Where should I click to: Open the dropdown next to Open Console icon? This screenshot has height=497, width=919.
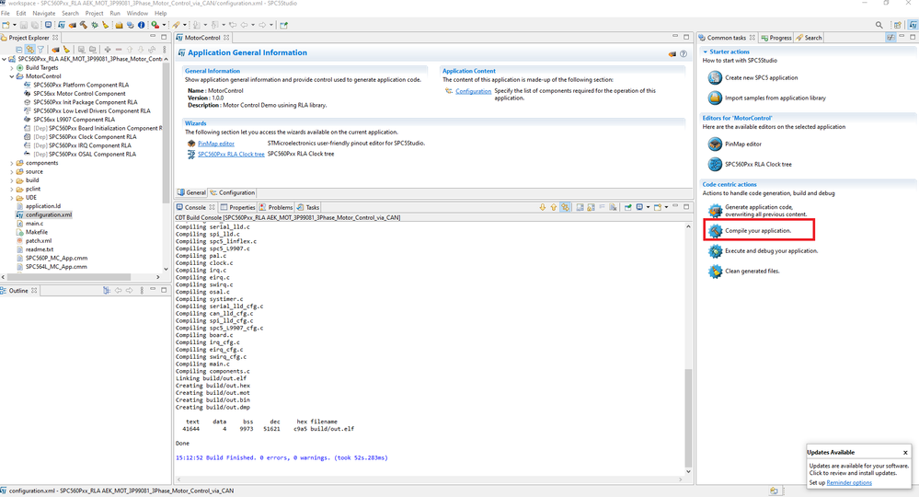[x=666, y=207]
